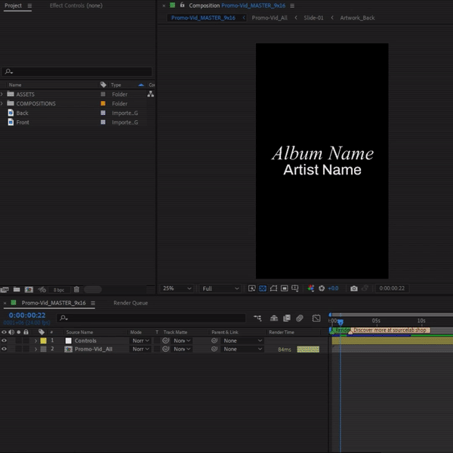453x453 pixels.
Task: Click the project search field
Action: click(75, 72)
